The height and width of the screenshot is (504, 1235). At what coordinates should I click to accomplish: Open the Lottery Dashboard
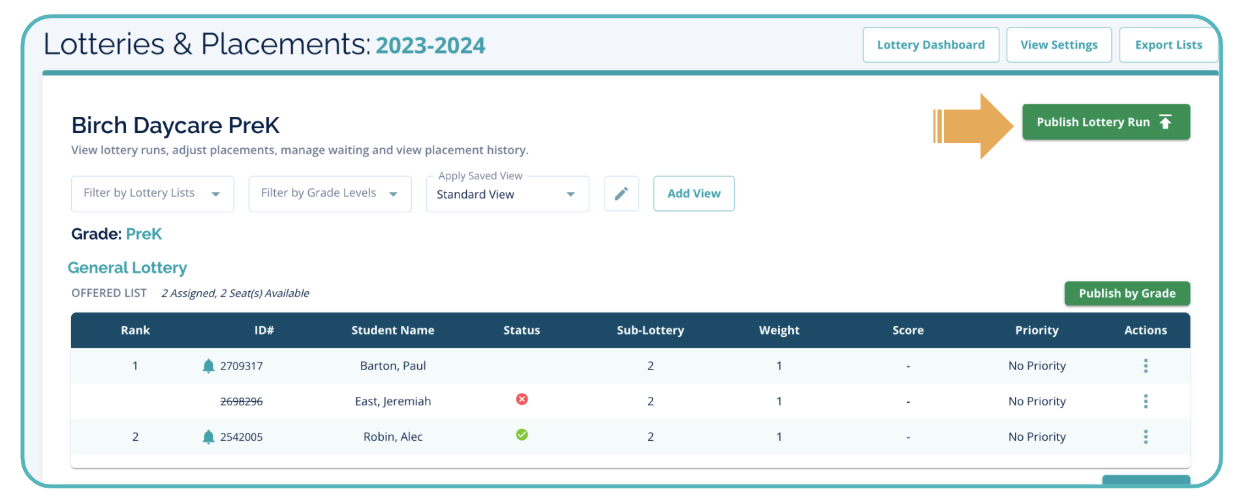click(930, 45)
